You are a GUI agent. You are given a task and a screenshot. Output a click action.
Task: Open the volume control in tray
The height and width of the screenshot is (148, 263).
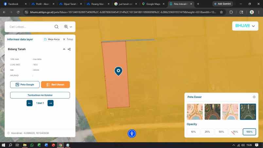tap(243, 145)
